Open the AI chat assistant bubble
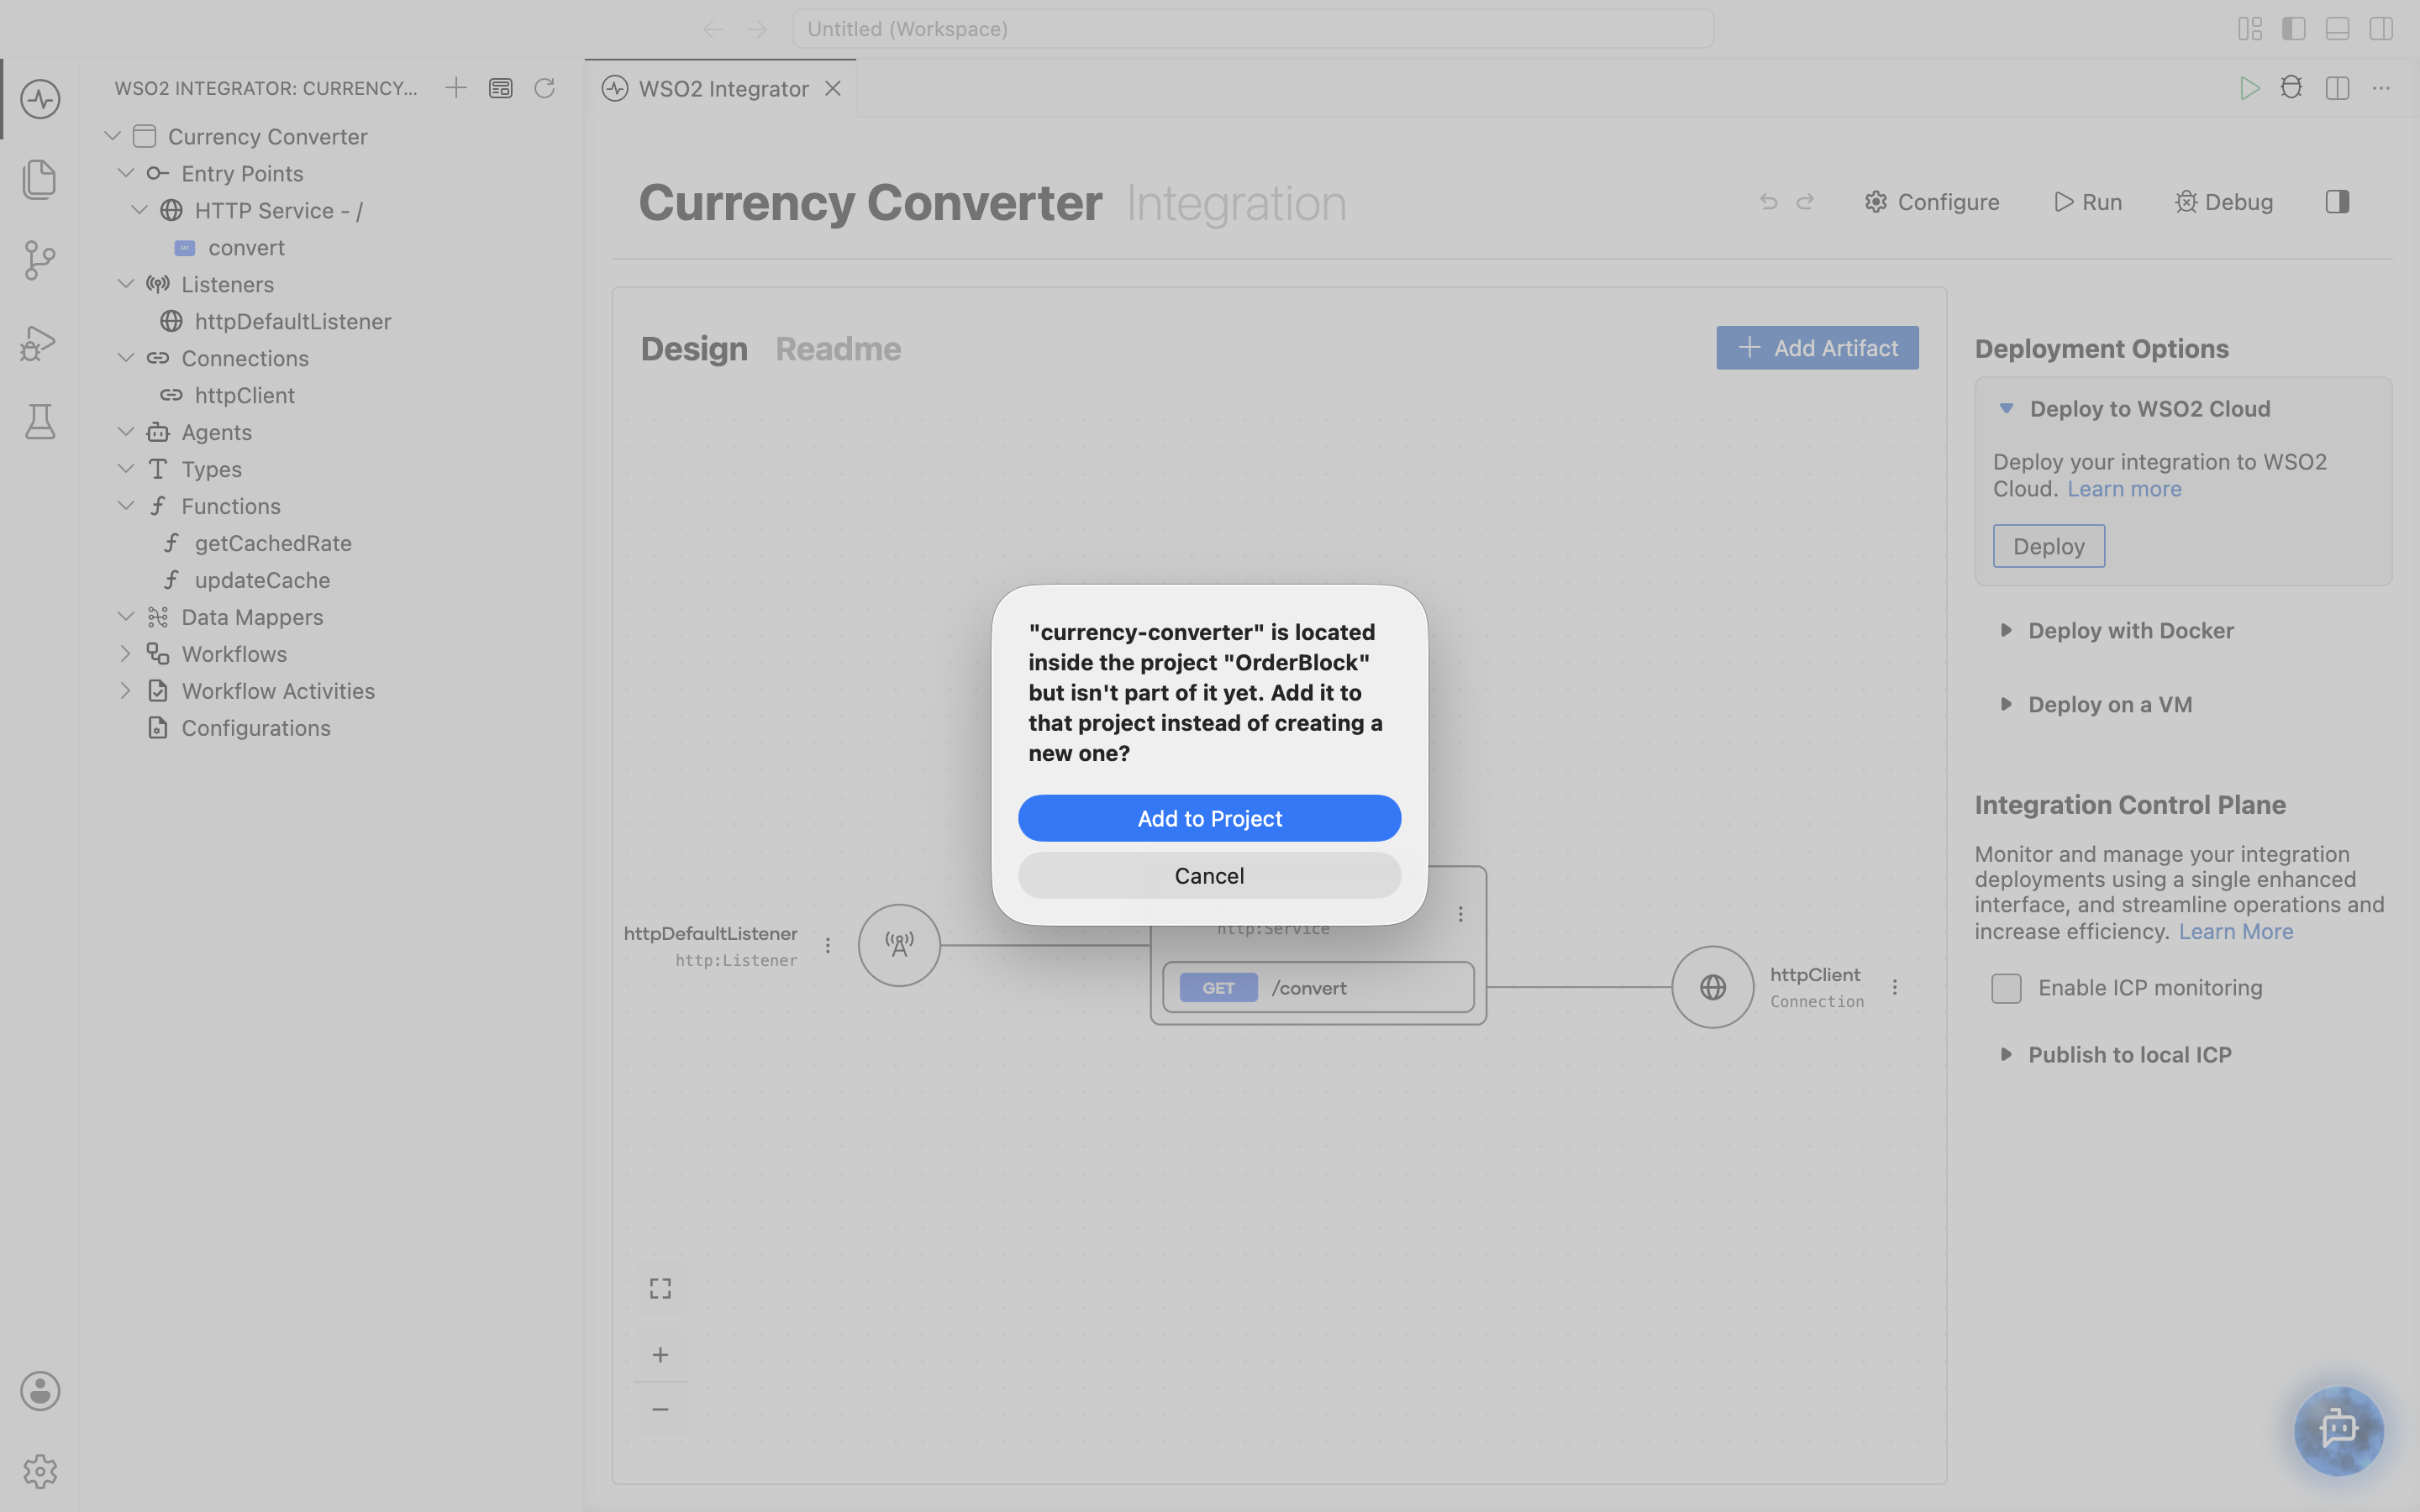 (2338, 1430)
